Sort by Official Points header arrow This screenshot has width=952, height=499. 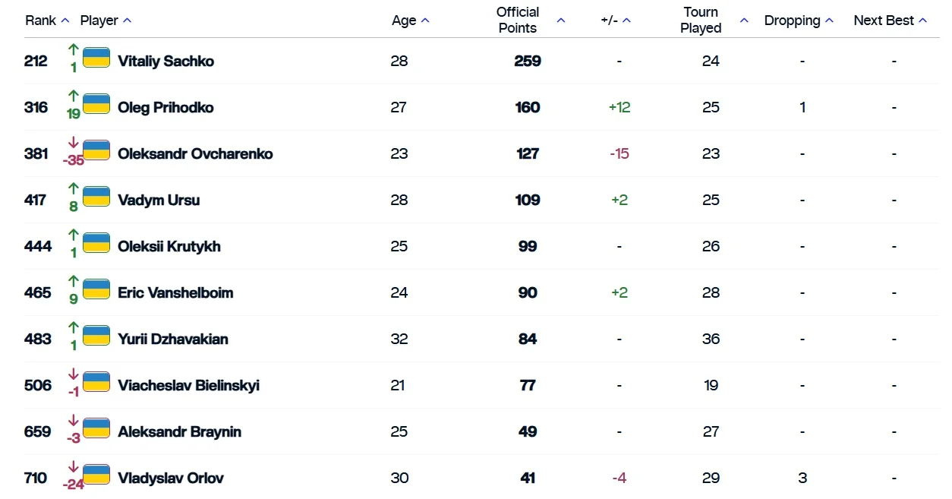pos(561,21)
